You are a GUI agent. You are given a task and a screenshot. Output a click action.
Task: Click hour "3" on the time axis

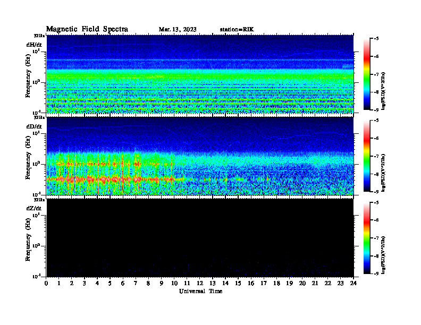85,283
